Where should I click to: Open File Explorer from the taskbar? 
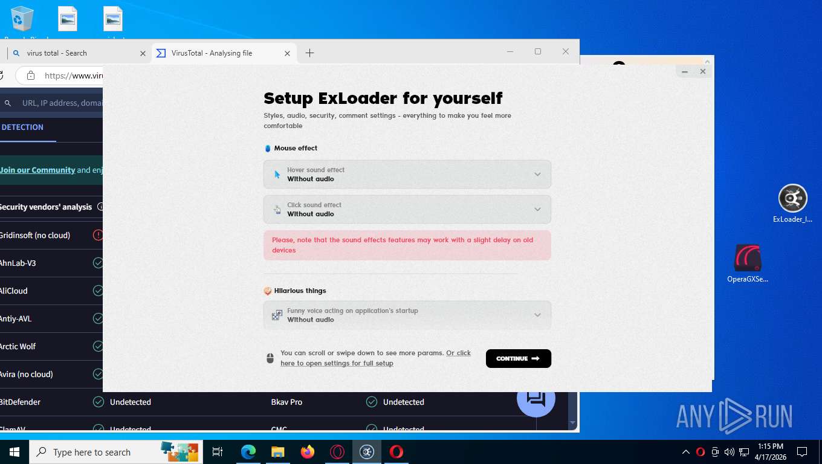[277, 452]
